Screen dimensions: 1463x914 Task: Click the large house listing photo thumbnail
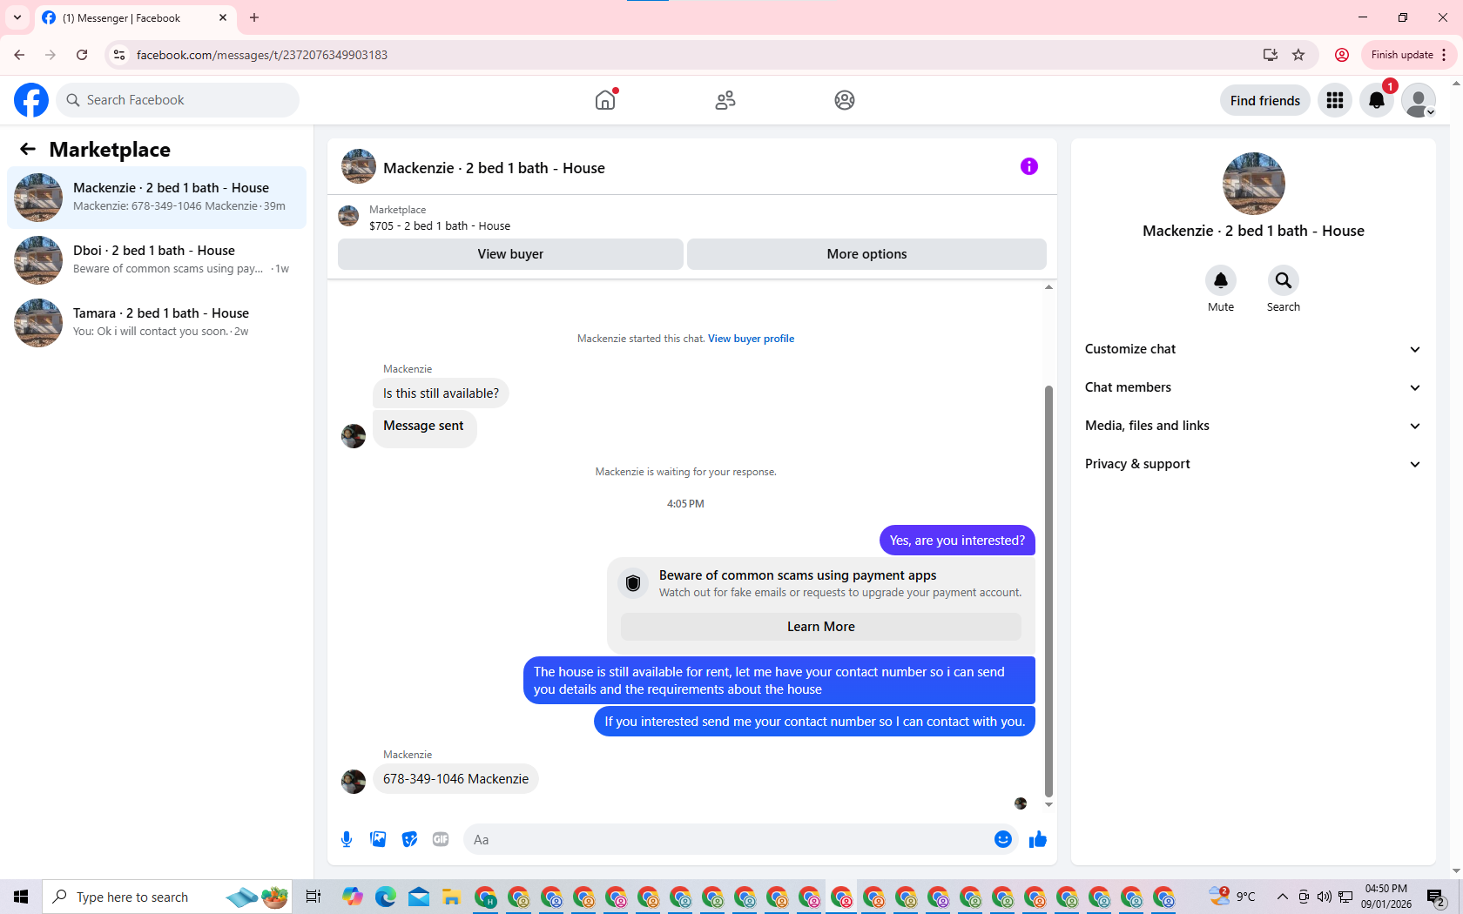1253,184
